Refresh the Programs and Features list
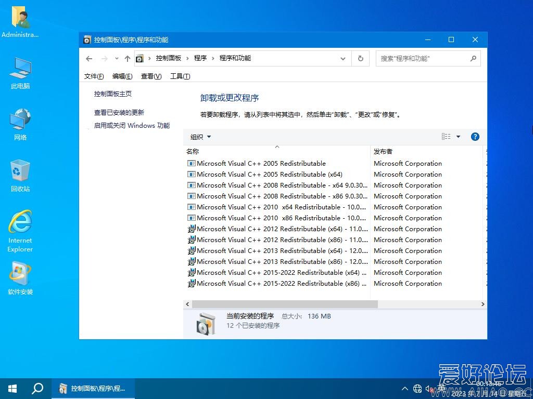Screen dimensions: 533x399 tap(360, 59)
